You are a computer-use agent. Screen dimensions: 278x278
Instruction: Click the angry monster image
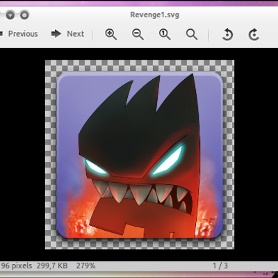(140, 155)
